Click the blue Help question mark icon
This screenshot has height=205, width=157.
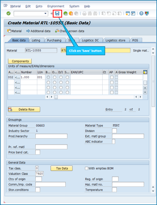click(x=141, y=13)
